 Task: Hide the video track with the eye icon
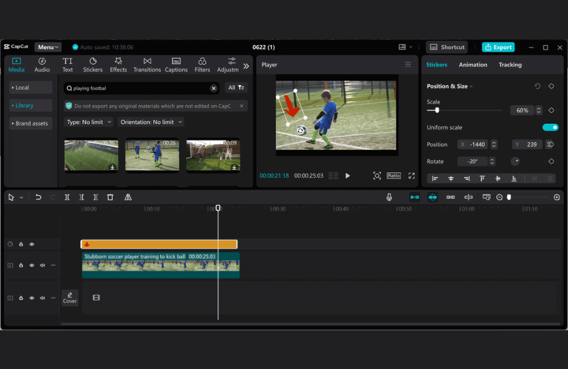(32, 265)
